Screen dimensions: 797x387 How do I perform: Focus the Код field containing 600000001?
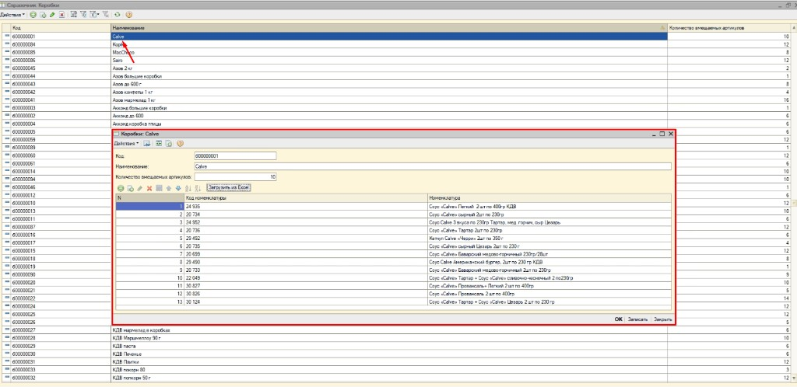235,156
